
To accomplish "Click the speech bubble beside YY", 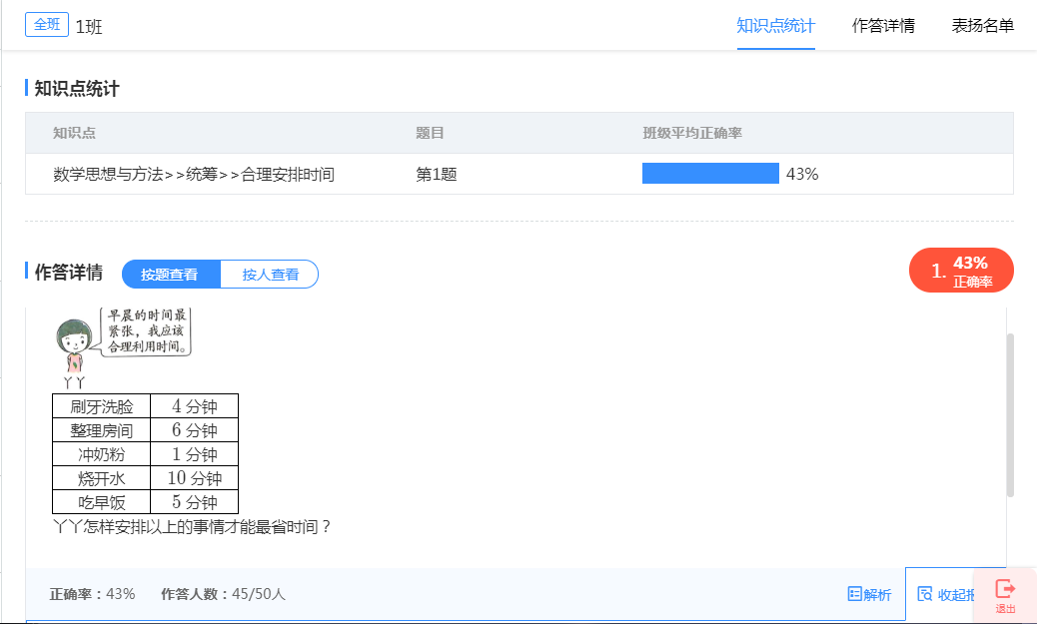I will click(x=146, y=331).
